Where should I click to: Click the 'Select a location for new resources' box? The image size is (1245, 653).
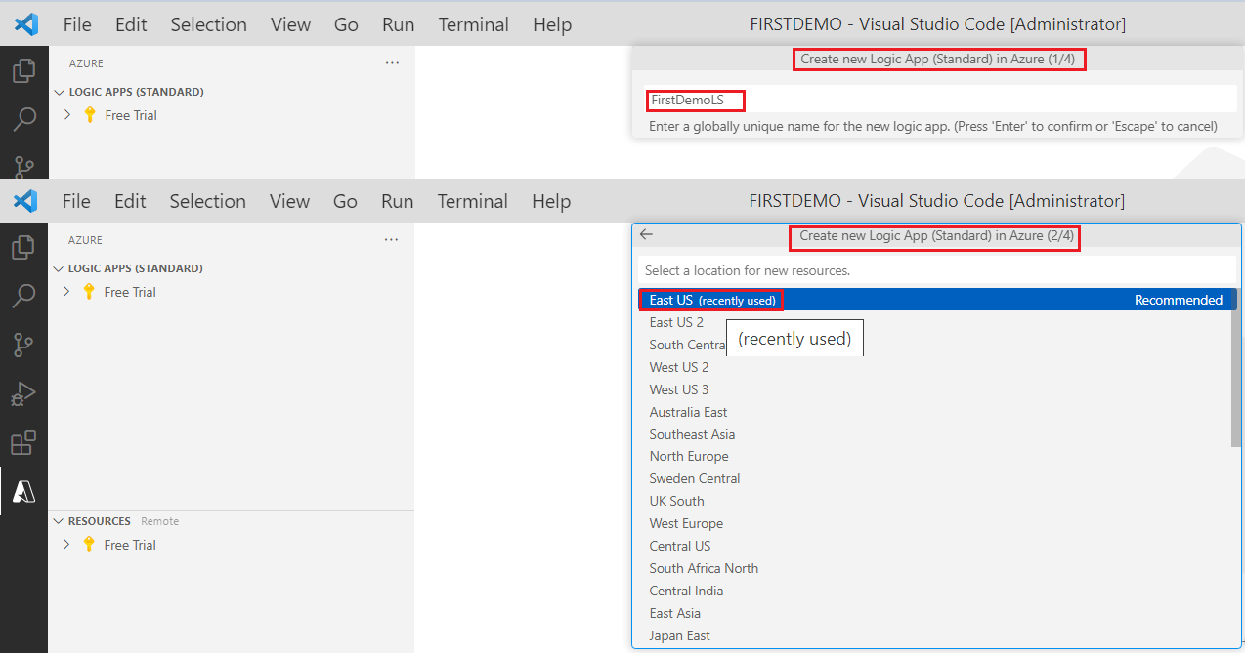937,270
